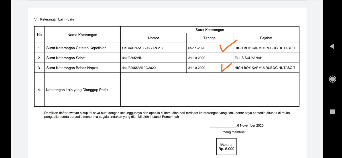Select 'Keterangan Lain yang Dianggap Perlu' text
Viewport: 342px width, 158px height.
(x=77, y=90)
